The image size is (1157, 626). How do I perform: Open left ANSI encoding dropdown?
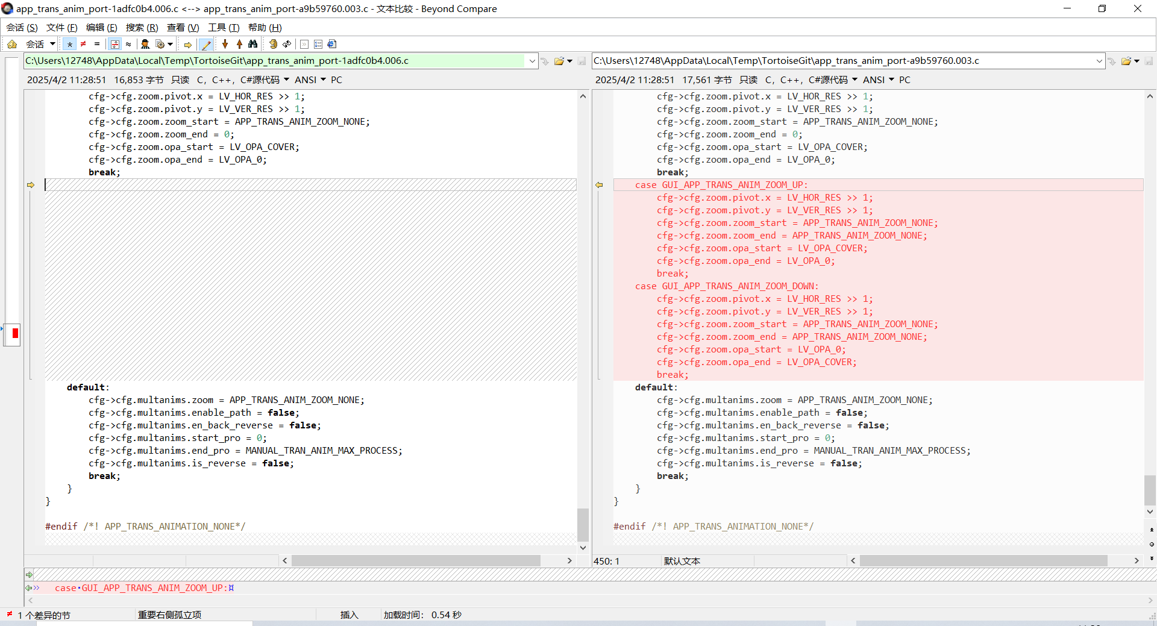tap(310, 80)
